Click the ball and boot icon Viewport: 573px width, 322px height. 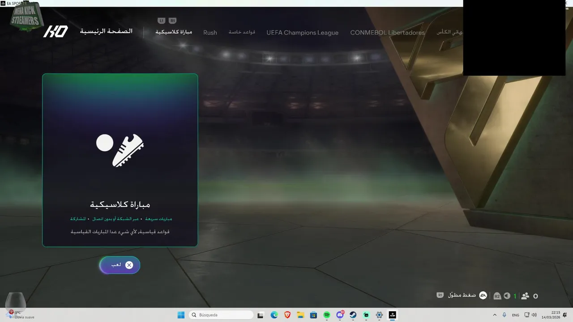120,150
